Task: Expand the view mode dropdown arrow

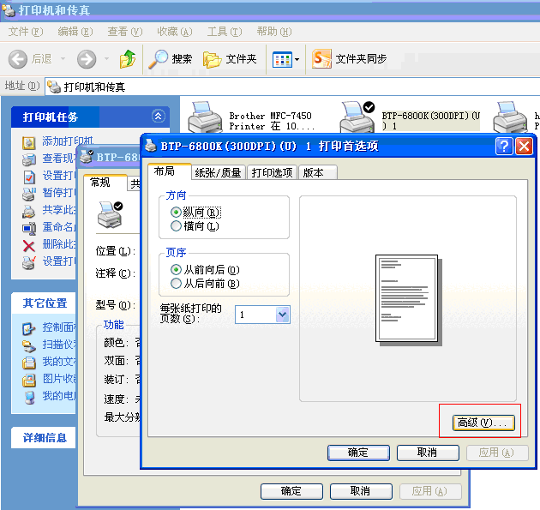Action: [297, 60]
